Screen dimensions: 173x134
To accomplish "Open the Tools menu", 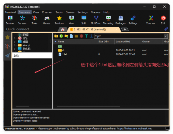I will (59, 12).
